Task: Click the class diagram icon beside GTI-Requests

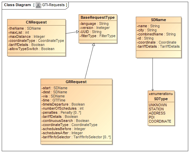Action: 38,5
